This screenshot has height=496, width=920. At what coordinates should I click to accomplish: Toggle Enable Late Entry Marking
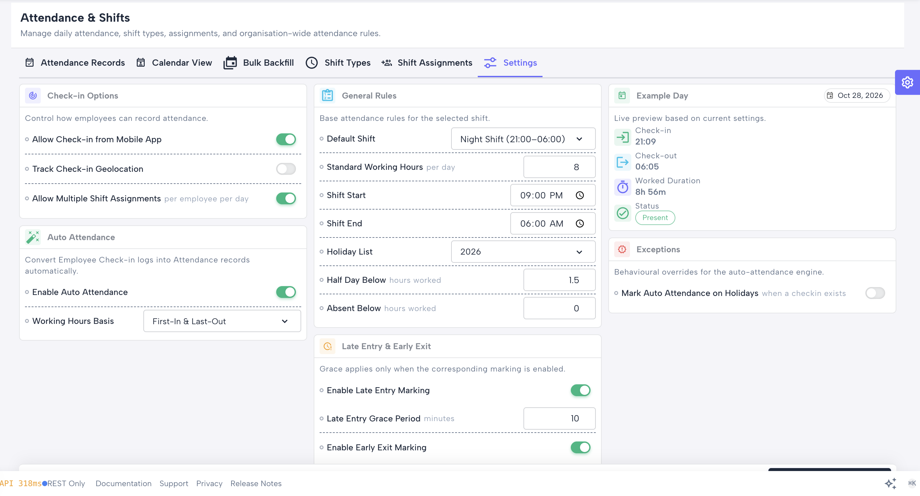581,390
